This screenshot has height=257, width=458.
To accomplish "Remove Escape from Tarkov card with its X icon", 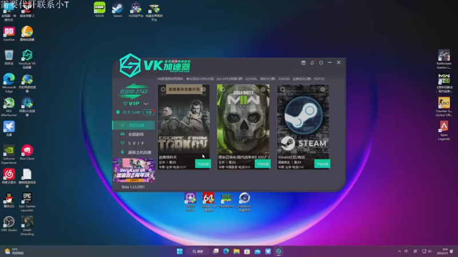I will tap(204, 90).
